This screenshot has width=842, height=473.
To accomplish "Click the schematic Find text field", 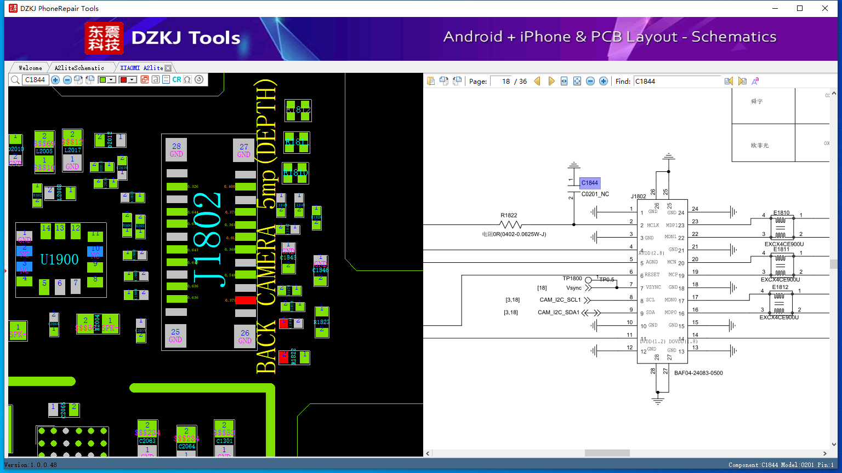I will 677,81.
